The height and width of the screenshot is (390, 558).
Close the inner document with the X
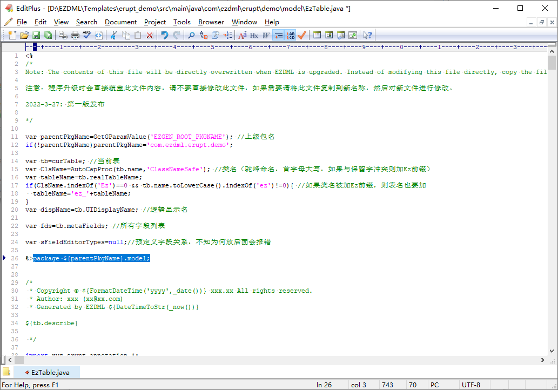pos(552,23)
